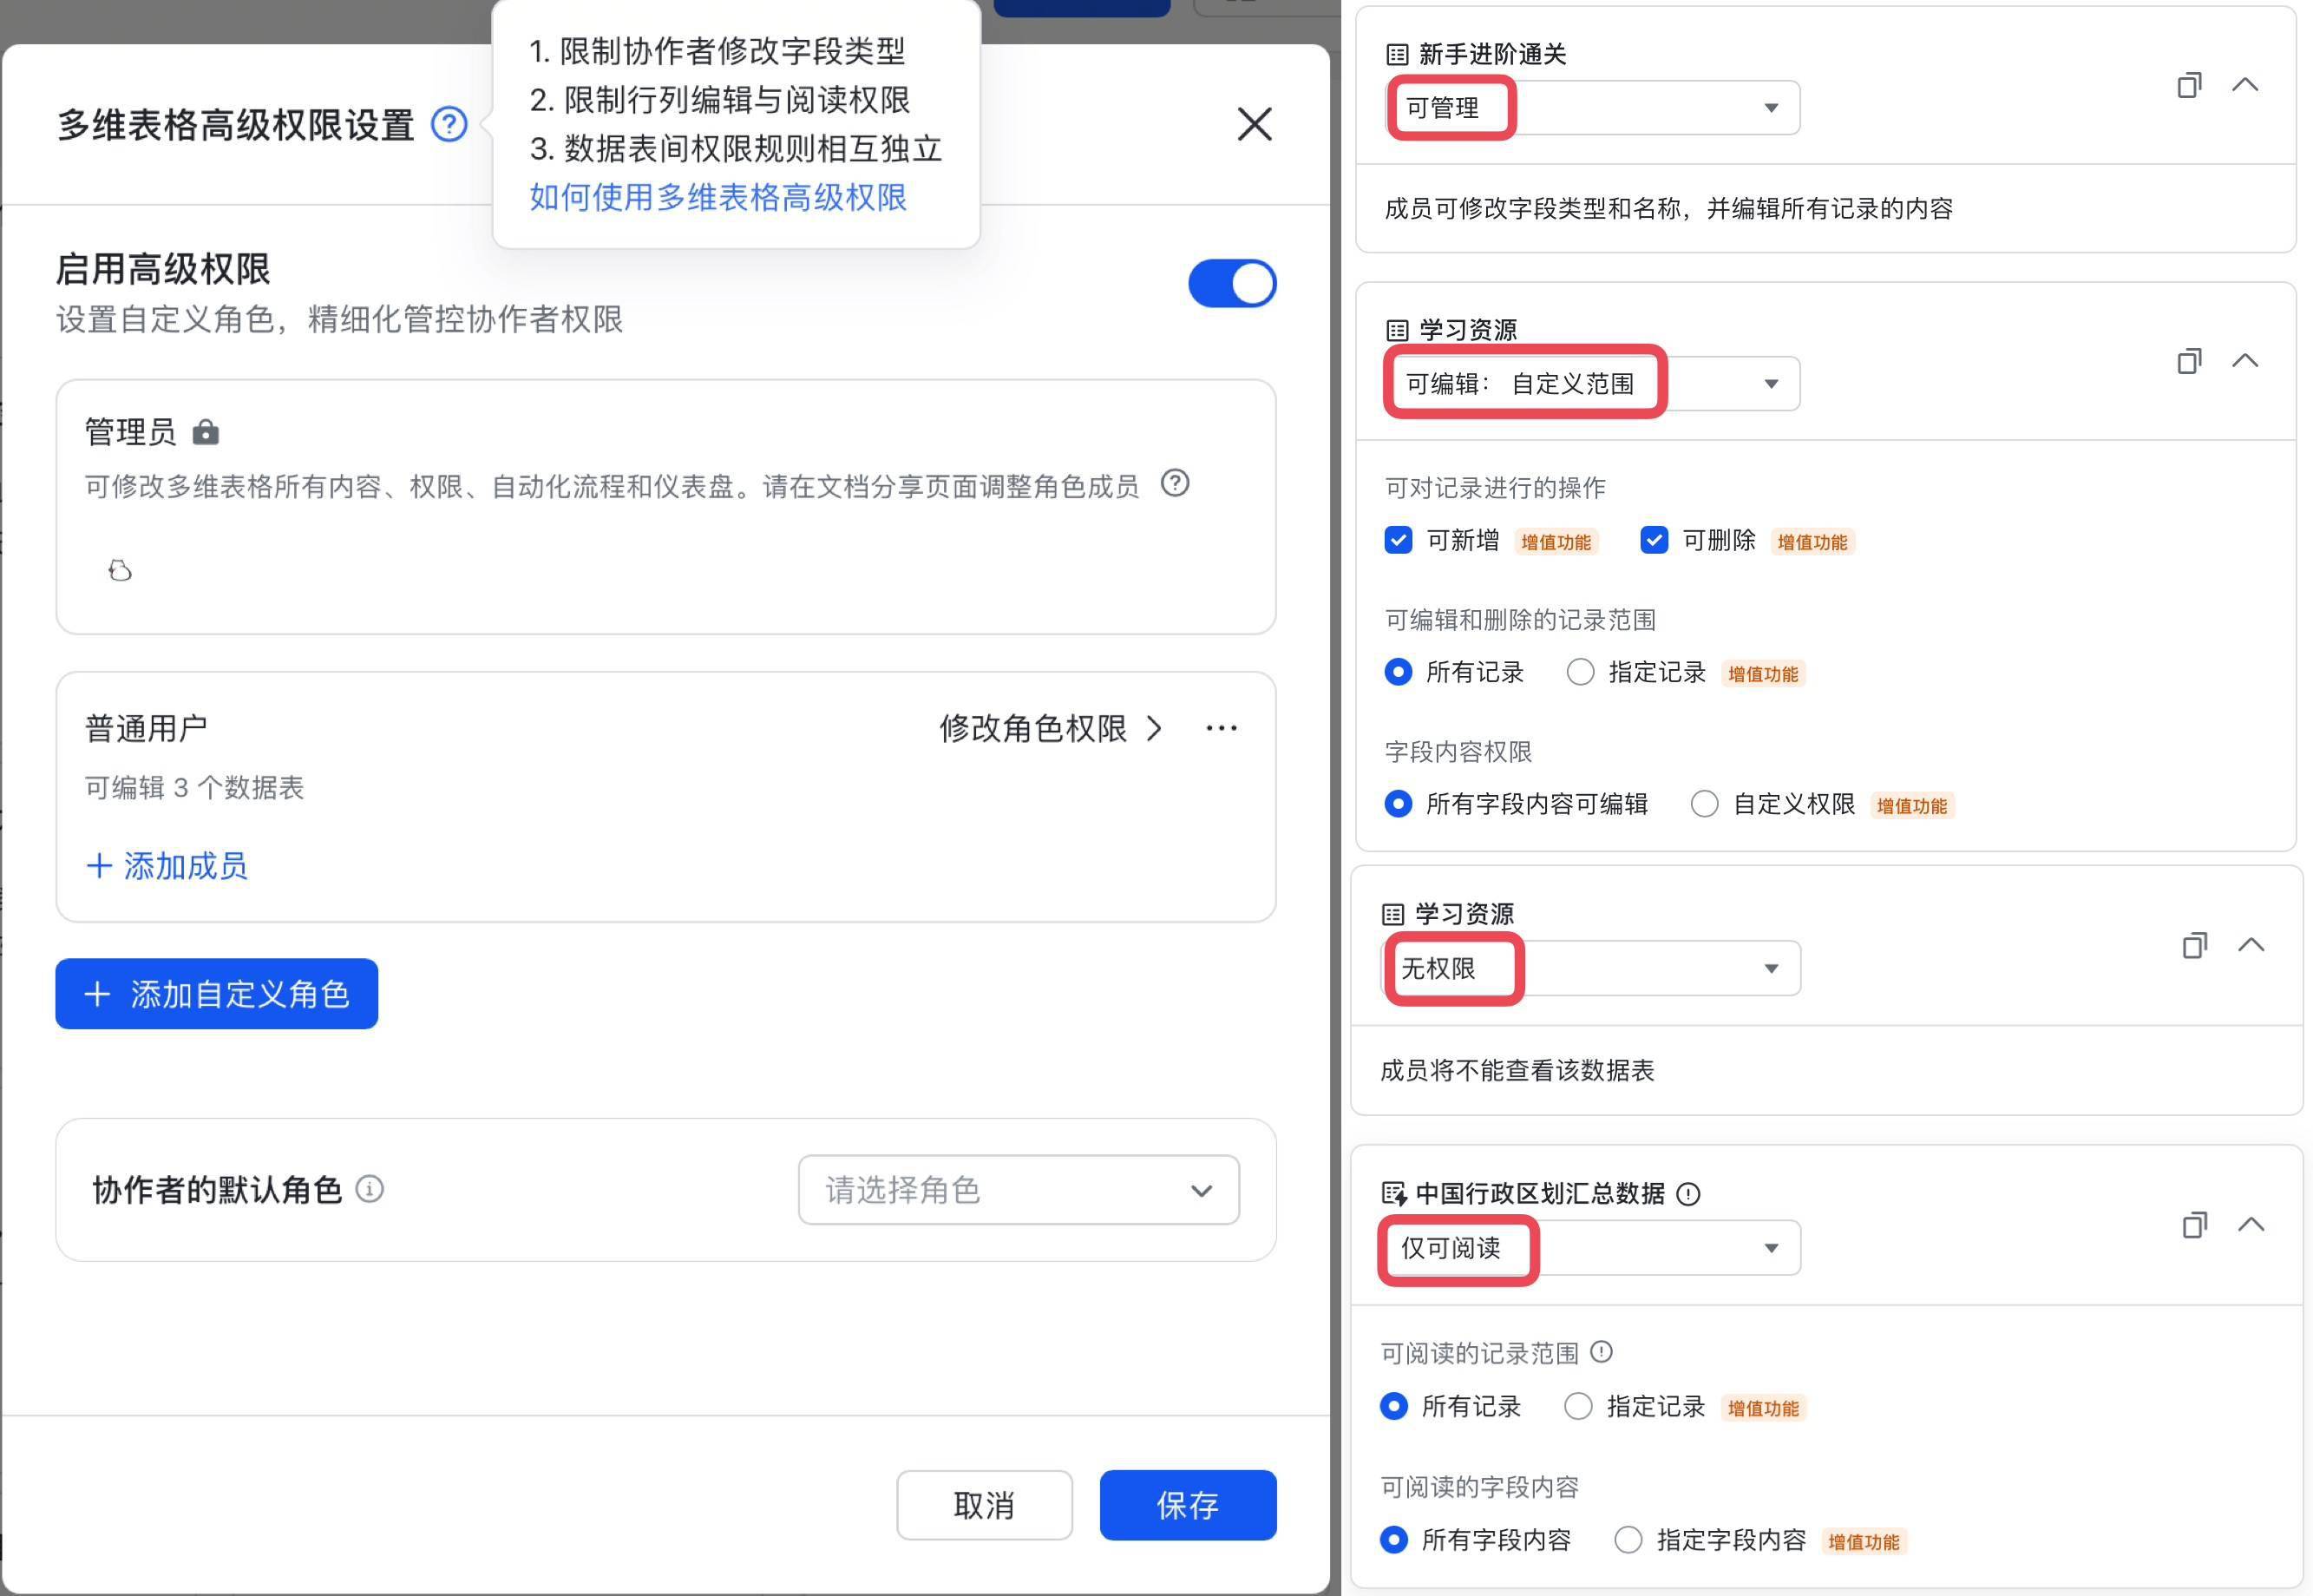This screenshot has width=2313, height=1596.
Task: Open the more options menu for 普通用户
Action: (1222, 728)
